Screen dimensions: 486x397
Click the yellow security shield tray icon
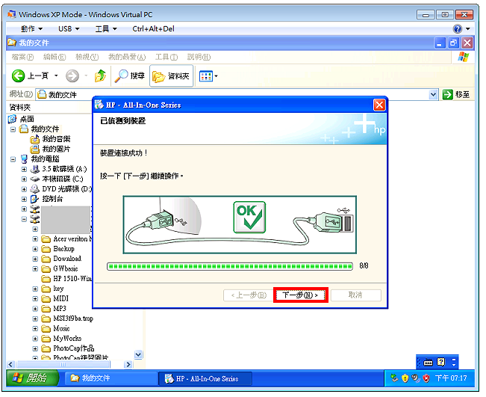point(405,378)
